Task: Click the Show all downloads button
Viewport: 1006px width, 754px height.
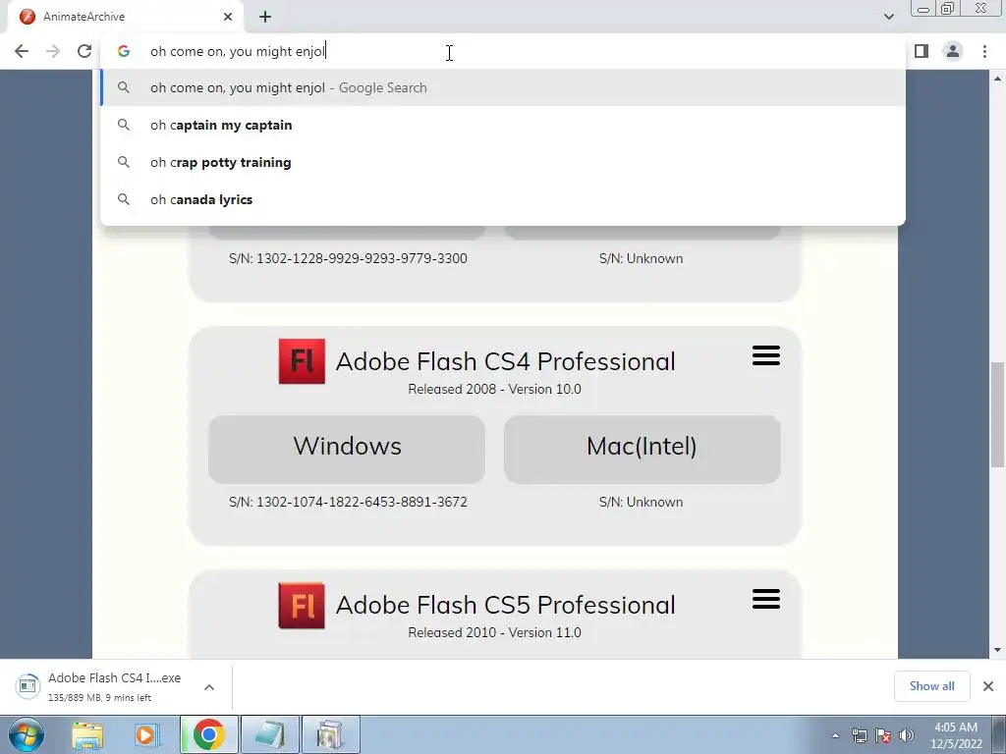Action: (931, 686)
